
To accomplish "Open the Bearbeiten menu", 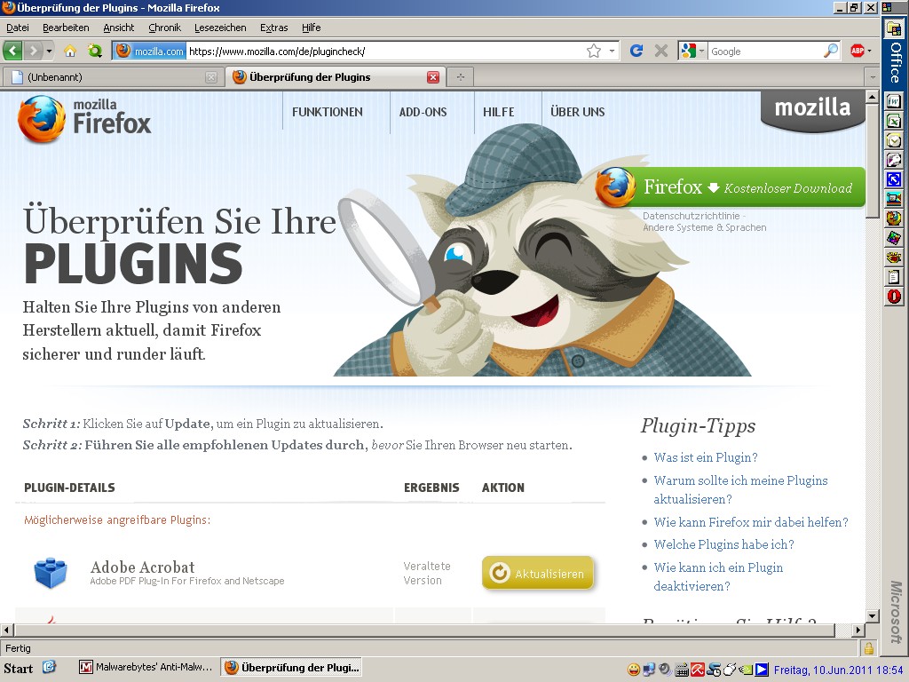I will click(x=66, y=28).
